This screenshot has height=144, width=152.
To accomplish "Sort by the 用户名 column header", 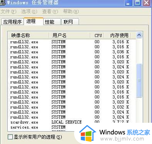I will 69,36.
